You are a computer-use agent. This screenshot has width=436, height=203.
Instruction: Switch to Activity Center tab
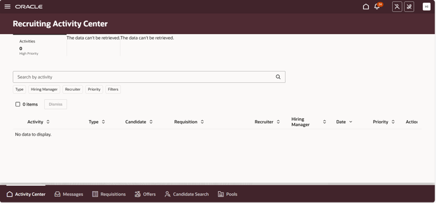pyautogui.click(x=26, y=194)
